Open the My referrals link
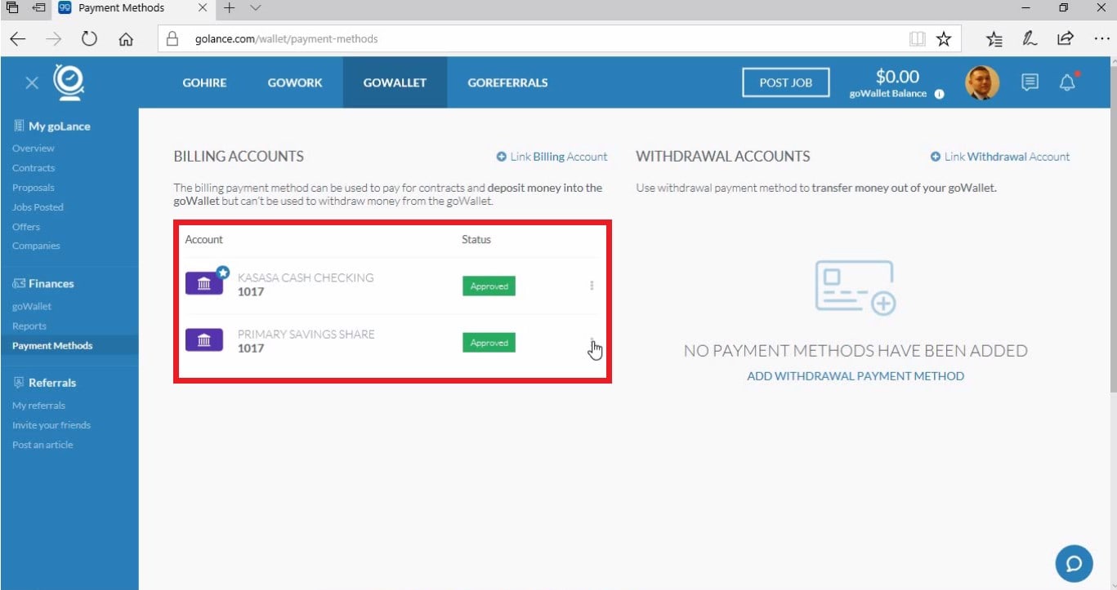Image resolution: width=1117 pixels, height=590 pixels. 38,406
